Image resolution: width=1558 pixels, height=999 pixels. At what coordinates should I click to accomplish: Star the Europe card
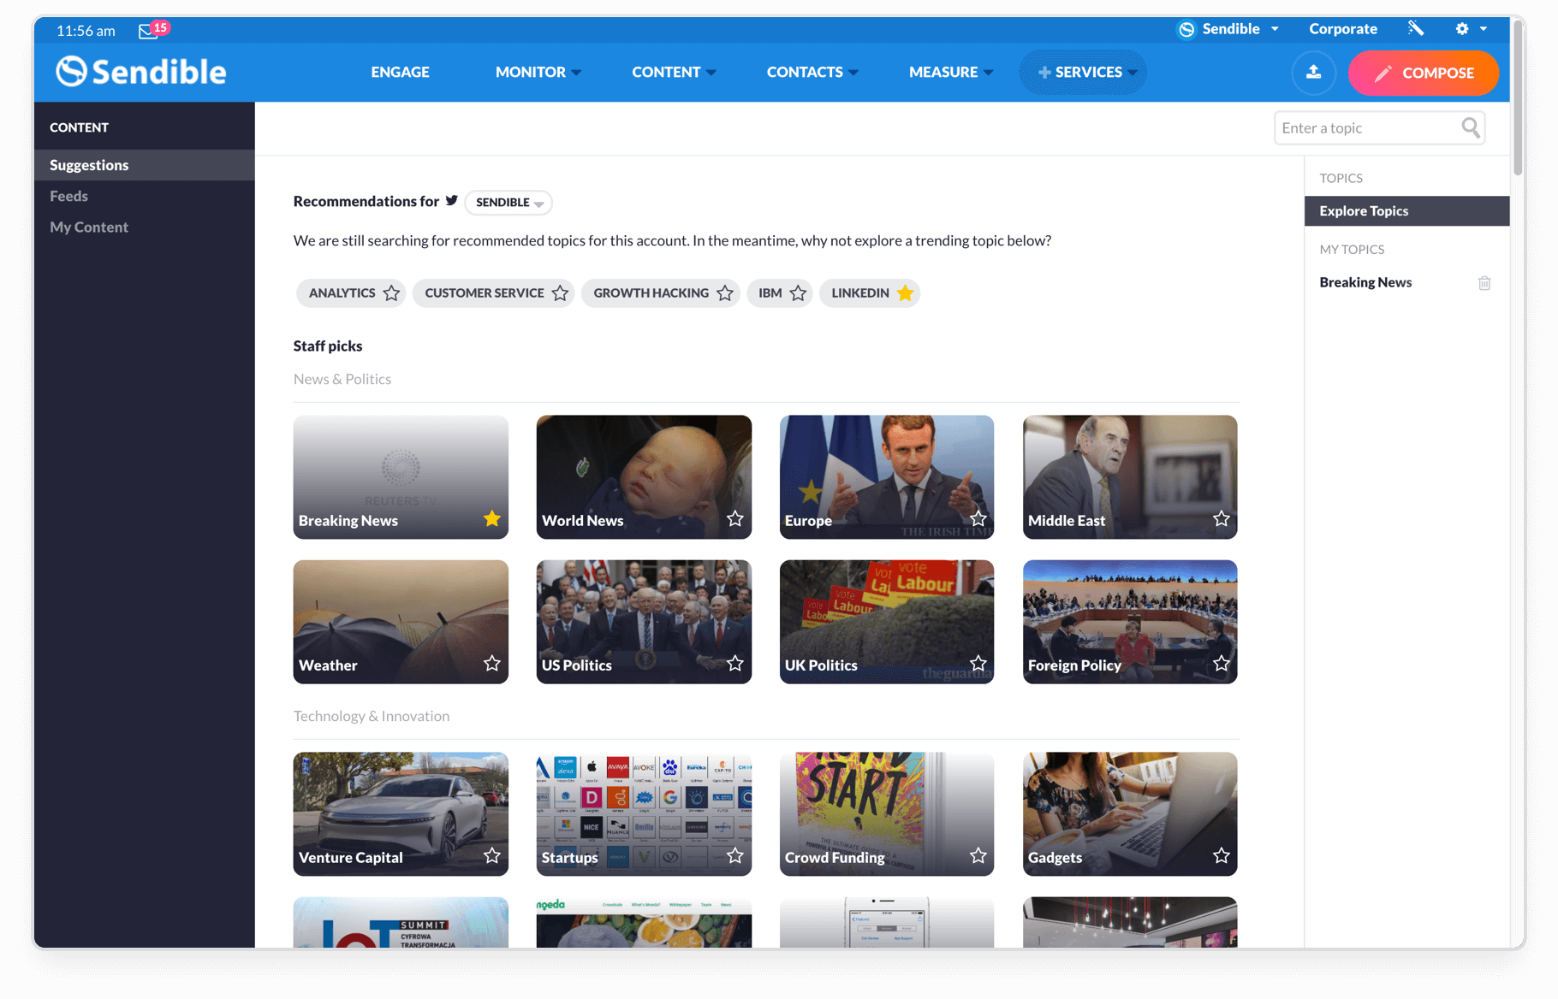(978, 519)
